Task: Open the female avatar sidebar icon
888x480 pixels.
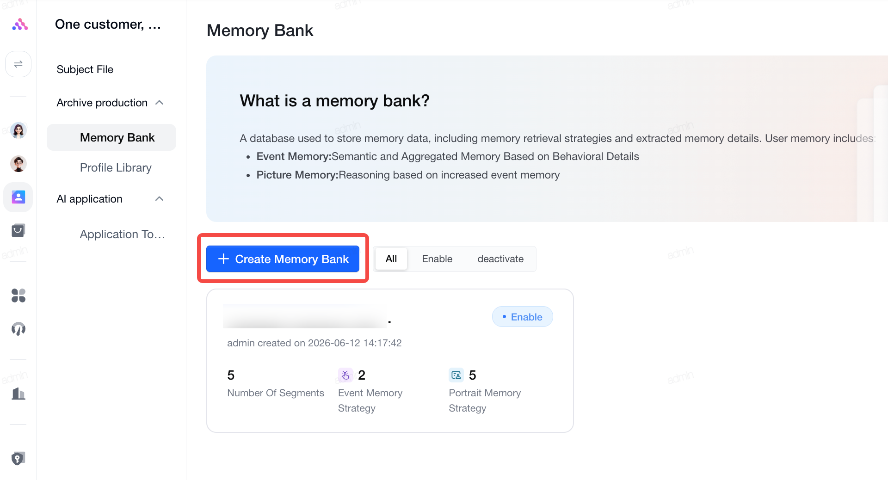Action: click(18, 130)
